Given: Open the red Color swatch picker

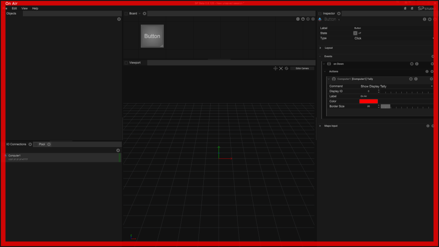Looking at the screenshot, I should coord(368,101).
